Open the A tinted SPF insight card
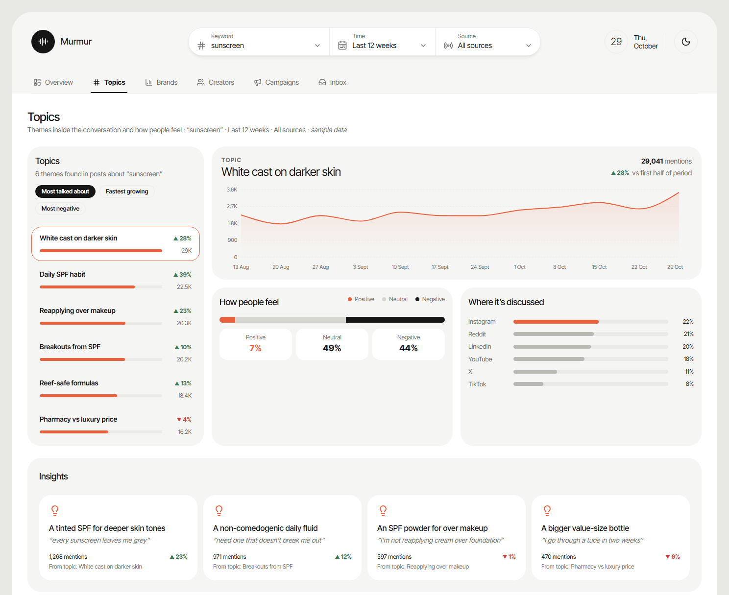Screen dimensions: 729x595 tap(118, 538)
